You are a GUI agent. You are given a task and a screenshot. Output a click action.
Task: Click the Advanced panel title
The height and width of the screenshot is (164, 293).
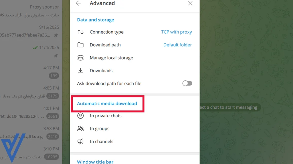pyautogui.click(x=102, y=3)
